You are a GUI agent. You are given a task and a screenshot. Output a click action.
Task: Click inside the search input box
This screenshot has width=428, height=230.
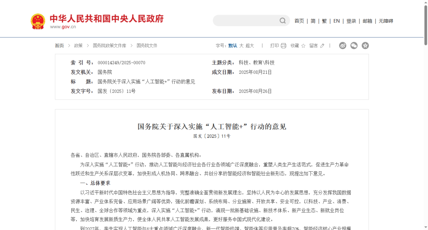(246, 20)
